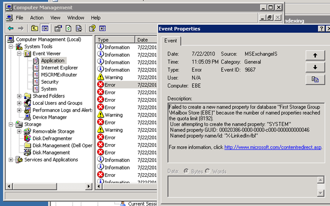Image resolution: width=330 pixels, height=206 pixels.
Task: Show previous event with up arrow button
Action: [x=315, y=56]
